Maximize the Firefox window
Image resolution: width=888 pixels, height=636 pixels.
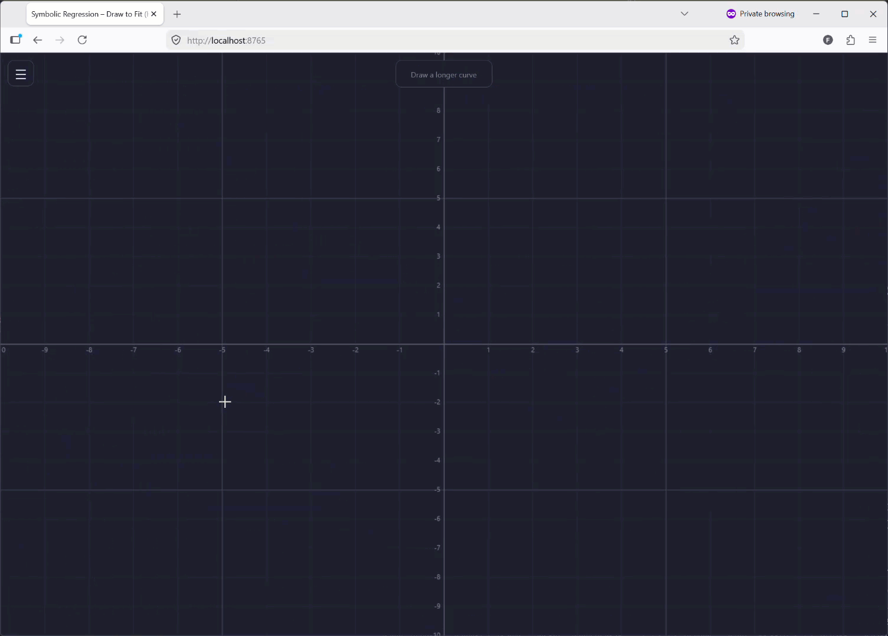coord(844,14)
